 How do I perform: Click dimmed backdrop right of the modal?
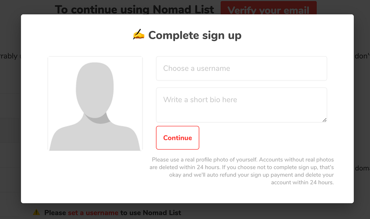362,111
